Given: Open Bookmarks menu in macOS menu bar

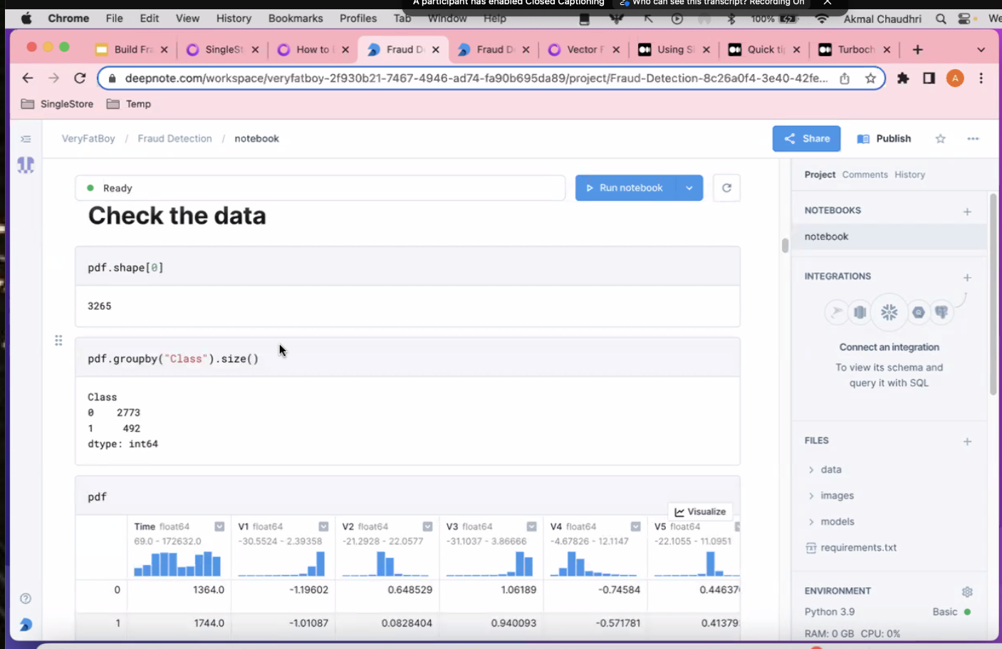Looking at the screenshot, I should [x=296, y=19].
